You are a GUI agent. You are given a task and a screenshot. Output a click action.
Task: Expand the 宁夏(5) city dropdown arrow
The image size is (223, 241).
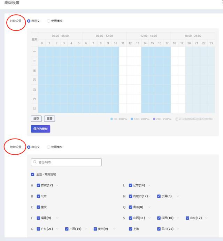[x=178, y=196]
